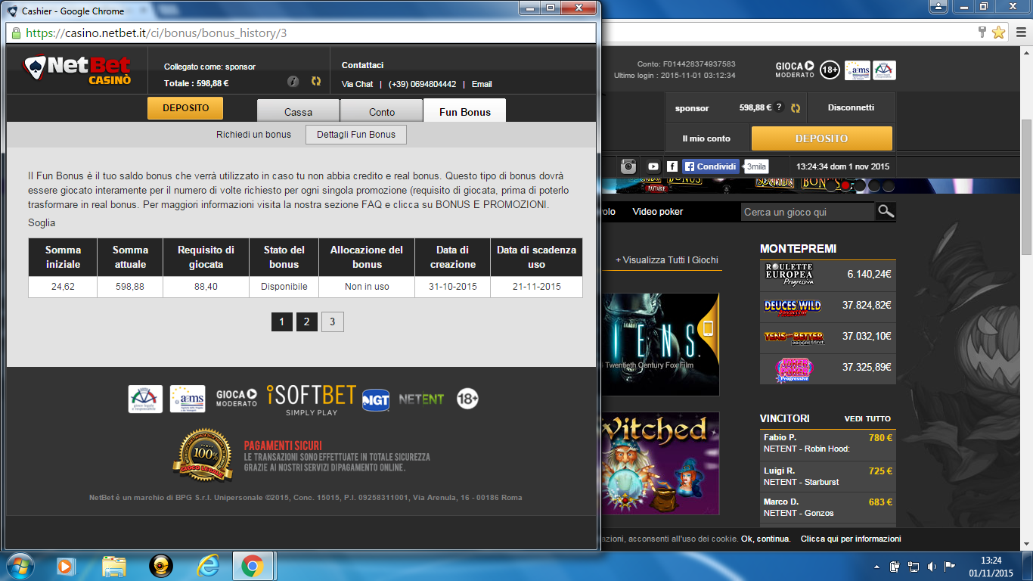Click the 18+ badge in main window header
The width and height of the screenshot is (1033, 581).
tap(830, 70)
